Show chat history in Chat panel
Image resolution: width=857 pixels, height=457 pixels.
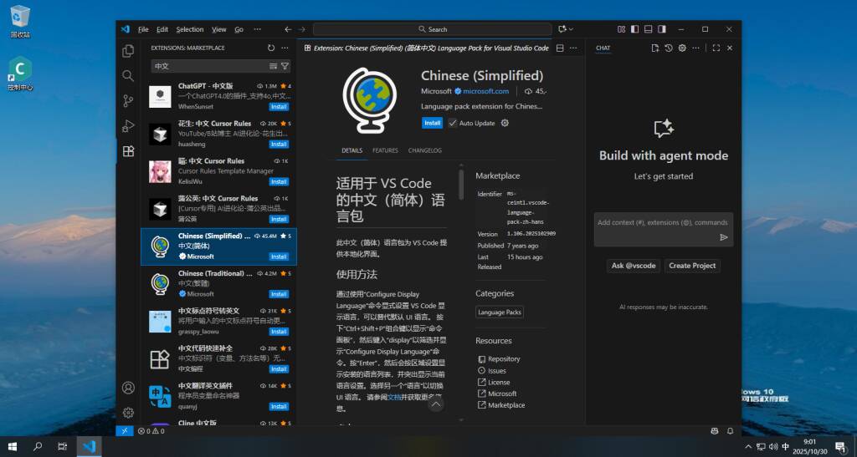tap(669, 48)
